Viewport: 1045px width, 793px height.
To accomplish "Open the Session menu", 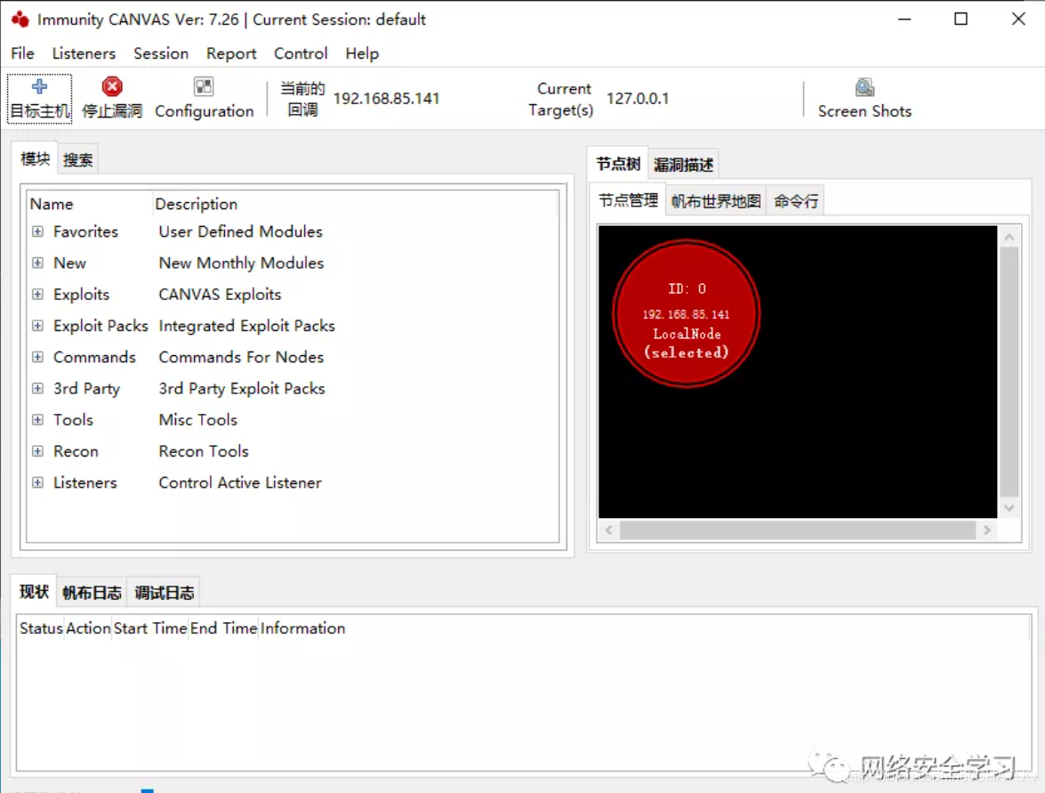I will click(x=161, y=53).
